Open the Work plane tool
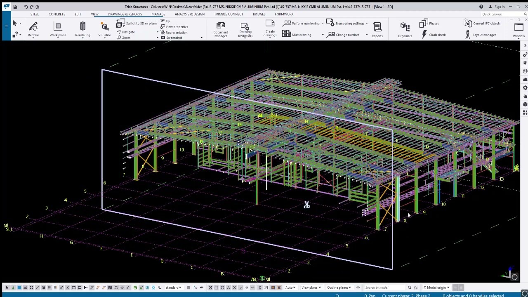 [58, 29]
